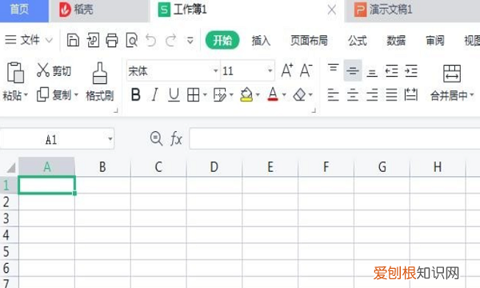This screenshot has width=480, height=288.
Task: Click the Cut (剪切) button
Action: click(x=54, y=70)
